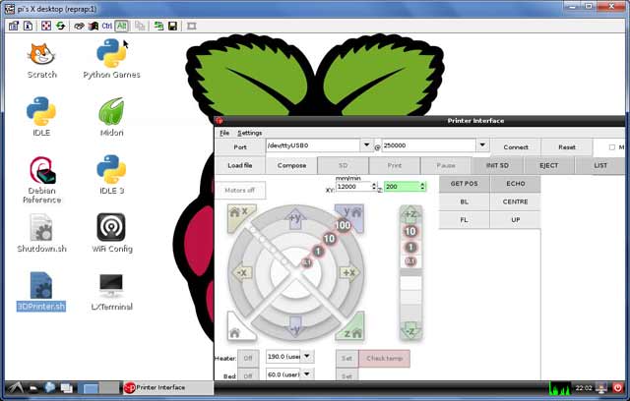This screenshot has width=630, height=401.
Task: Open the File menu in Printer Interface
Action: (224, 133)
